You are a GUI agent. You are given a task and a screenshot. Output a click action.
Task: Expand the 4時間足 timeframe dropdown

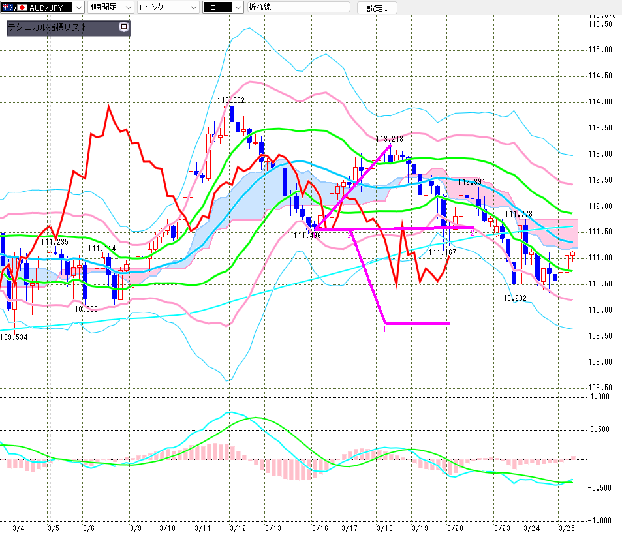coord(129,7)
